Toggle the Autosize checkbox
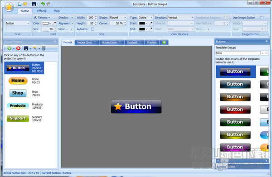The image size is (272, 177). 93,29
